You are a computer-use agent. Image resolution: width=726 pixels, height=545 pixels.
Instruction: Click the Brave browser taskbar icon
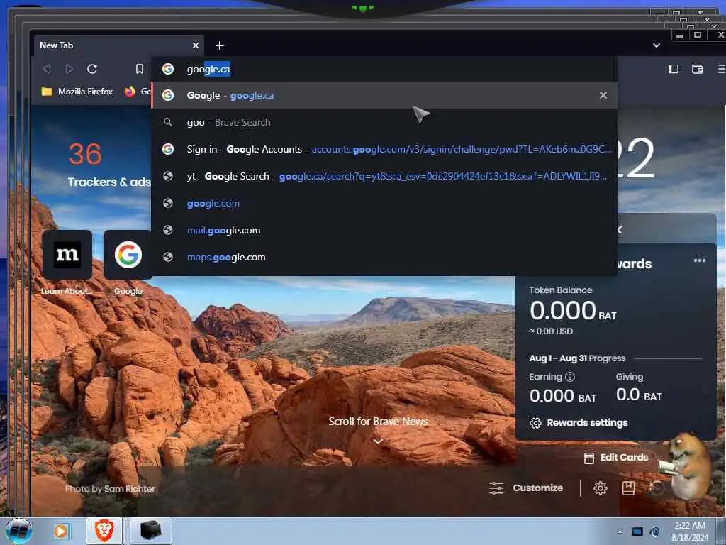coord(105,531)
